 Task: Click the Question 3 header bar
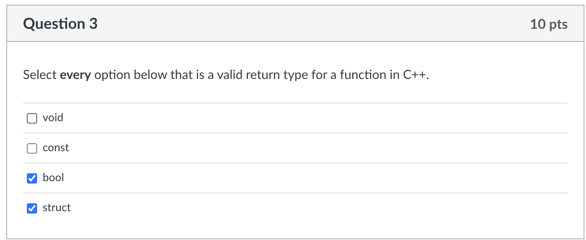[x=293, y=24]
